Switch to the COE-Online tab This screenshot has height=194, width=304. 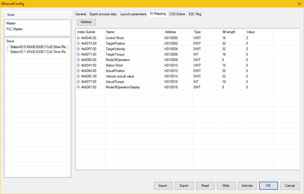click(x=177, y=14)
